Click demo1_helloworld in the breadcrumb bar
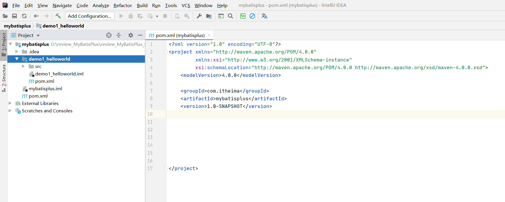 pyautogui.click(x=63, y=26)
